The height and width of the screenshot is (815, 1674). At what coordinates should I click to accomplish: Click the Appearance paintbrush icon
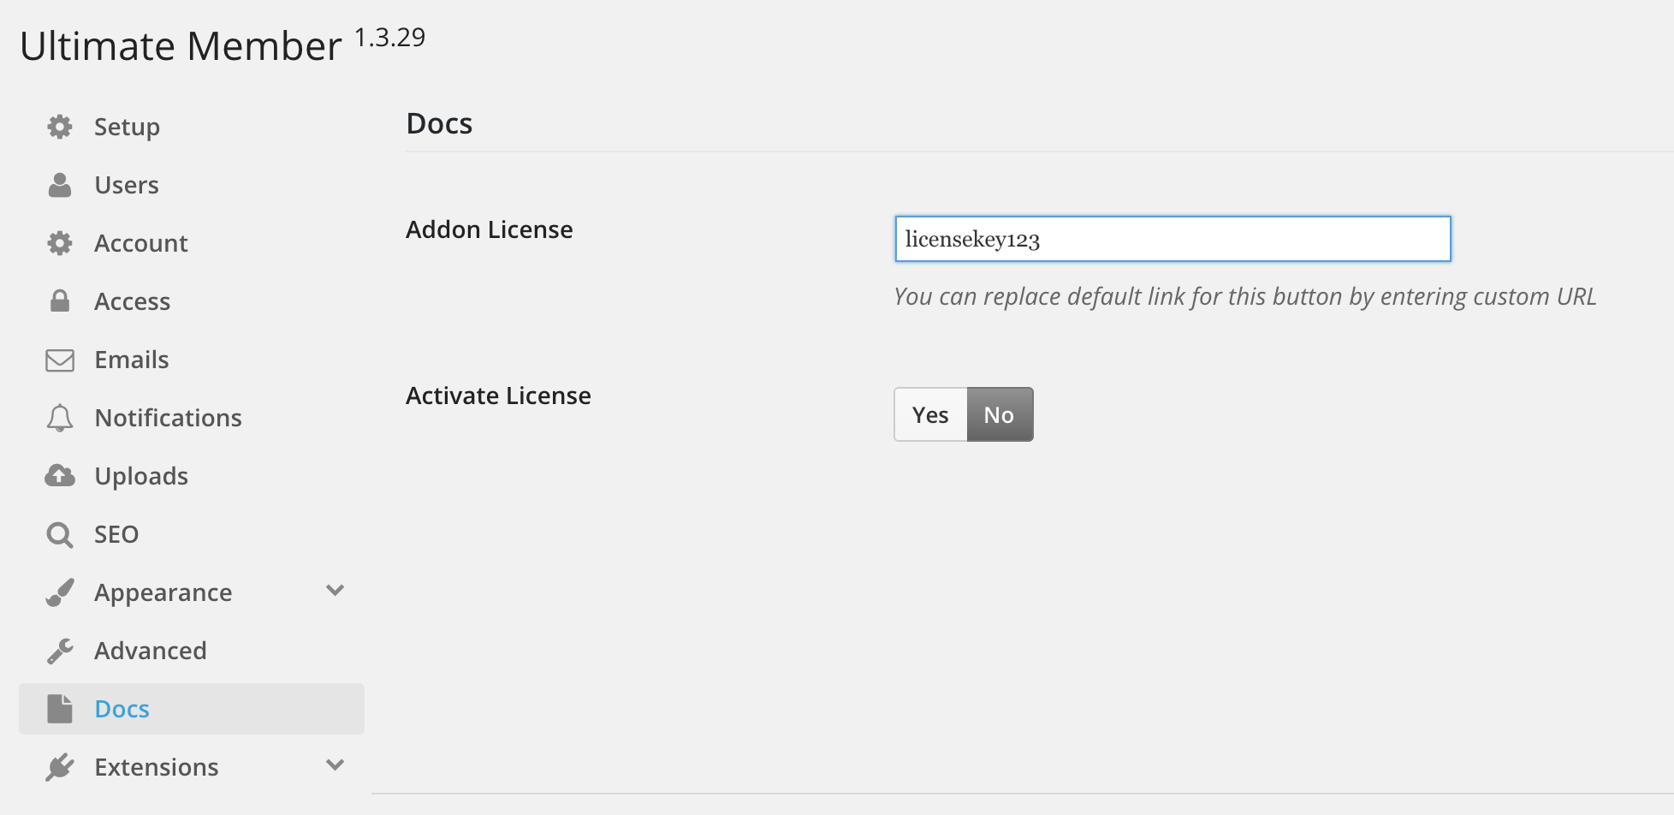pyautogui.click(x=60, y=592)
